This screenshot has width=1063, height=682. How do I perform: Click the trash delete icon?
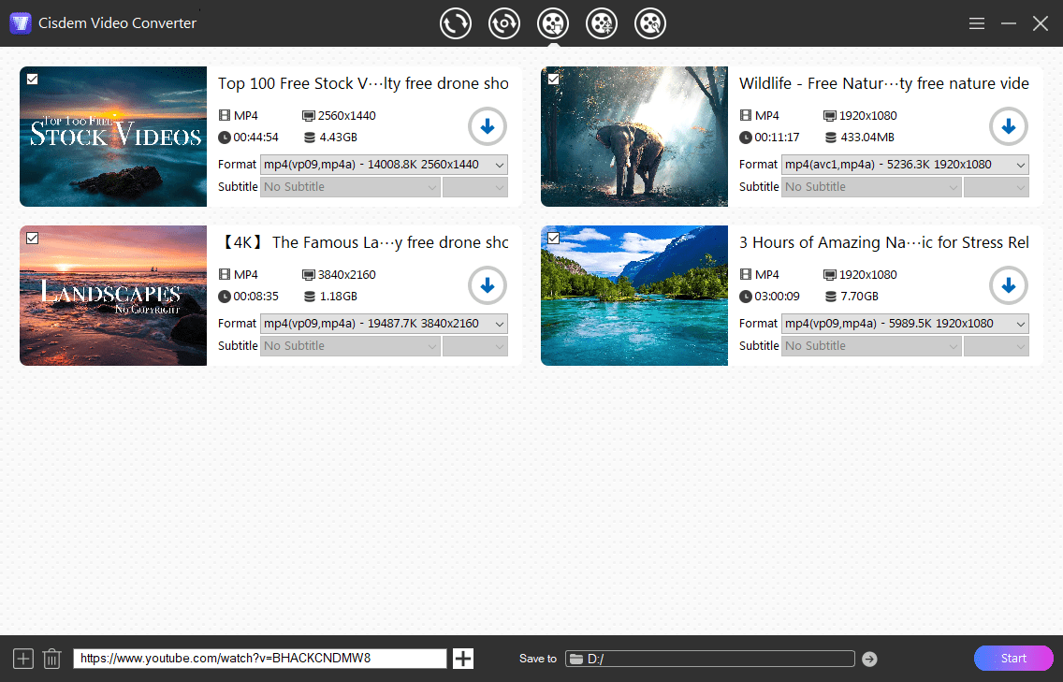(x=52, y=659)
